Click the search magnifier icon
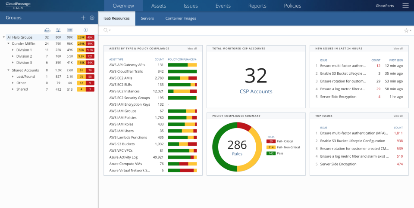The height and width of the screenshot is (208, 414). coord(107,31)
